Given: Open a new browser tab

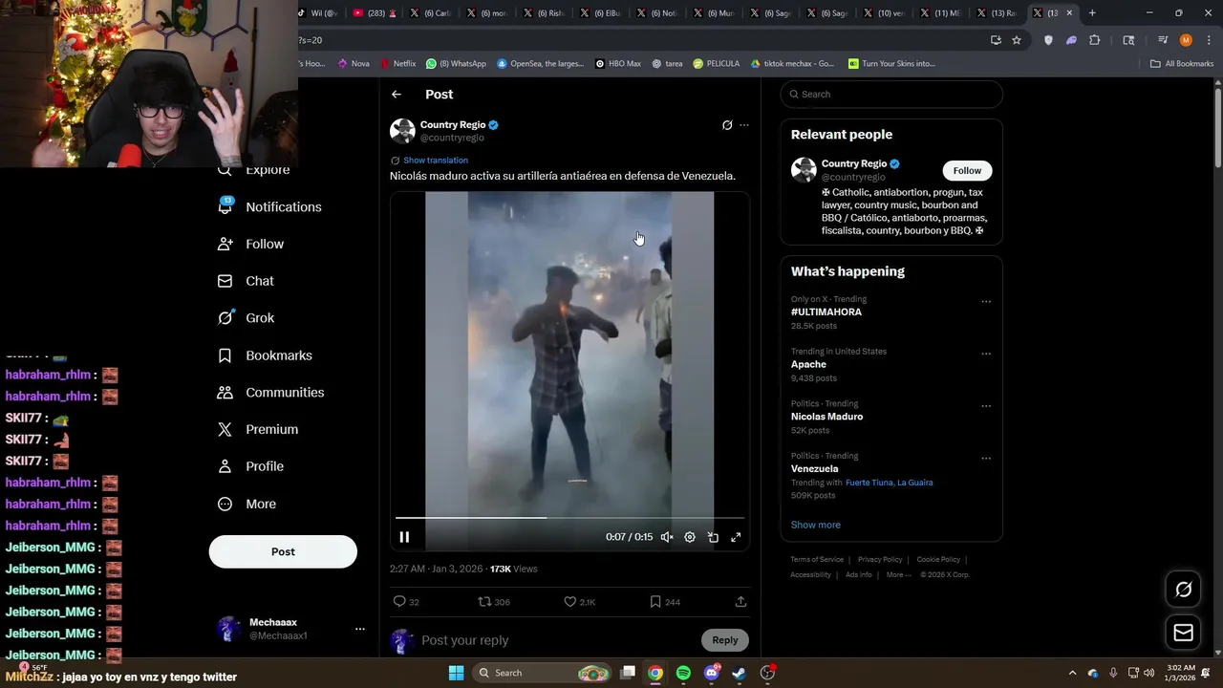Looking at the screenshot, I should coord(1092,13).
